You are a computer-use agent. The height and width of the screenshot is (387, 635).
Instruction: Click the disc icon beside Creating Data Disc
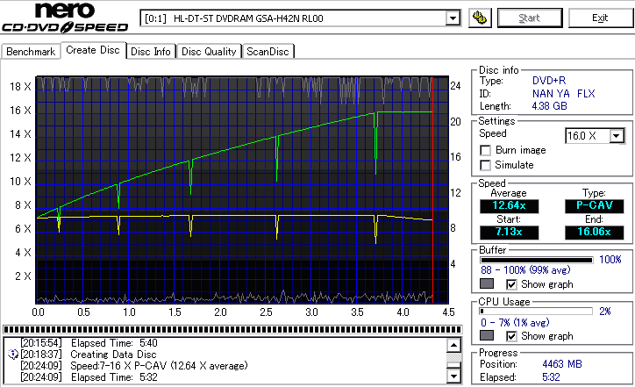[13, 355]
